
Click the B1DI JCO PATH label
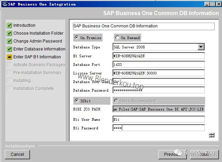click(x=87, y=109)
